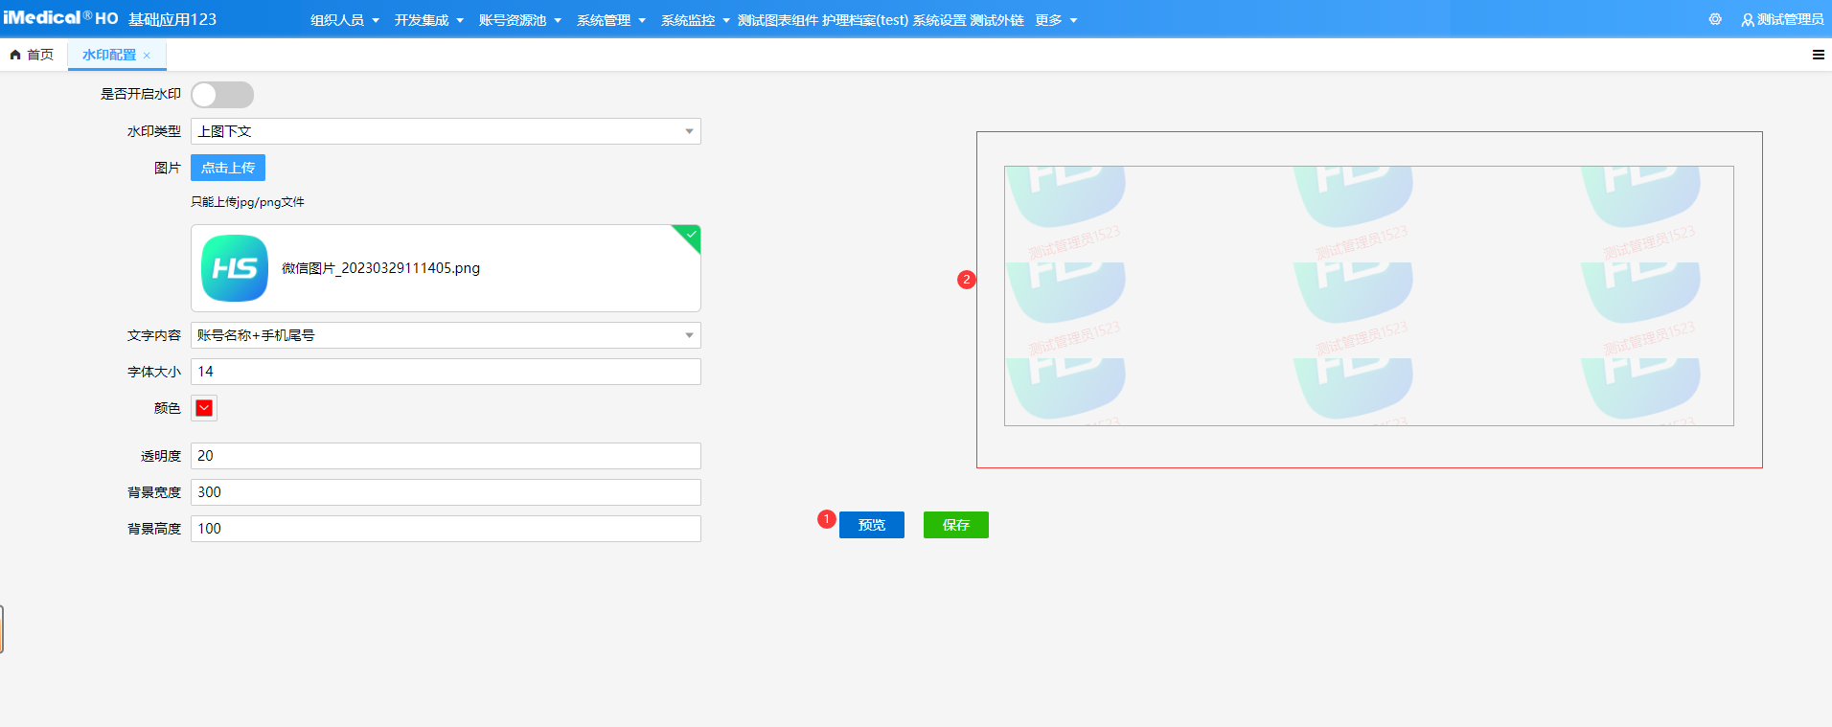Viewport: 1832px width, 727px height.
Task: Open the 护理档案(test) menu item
Action: point(865,20)
